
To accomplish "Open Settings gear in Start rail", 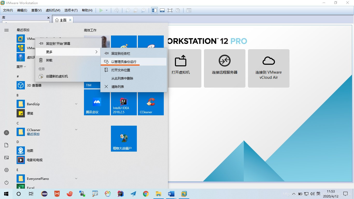I will 6,170.
